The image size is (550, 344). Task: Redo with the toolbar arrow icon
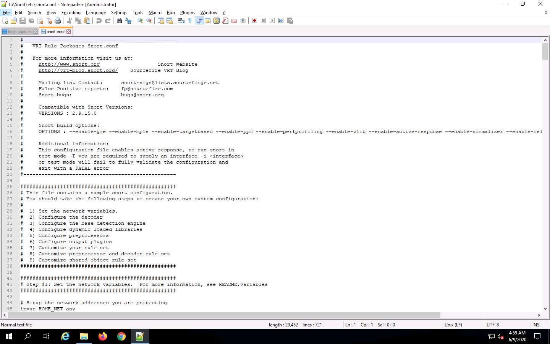coord(108,21)
